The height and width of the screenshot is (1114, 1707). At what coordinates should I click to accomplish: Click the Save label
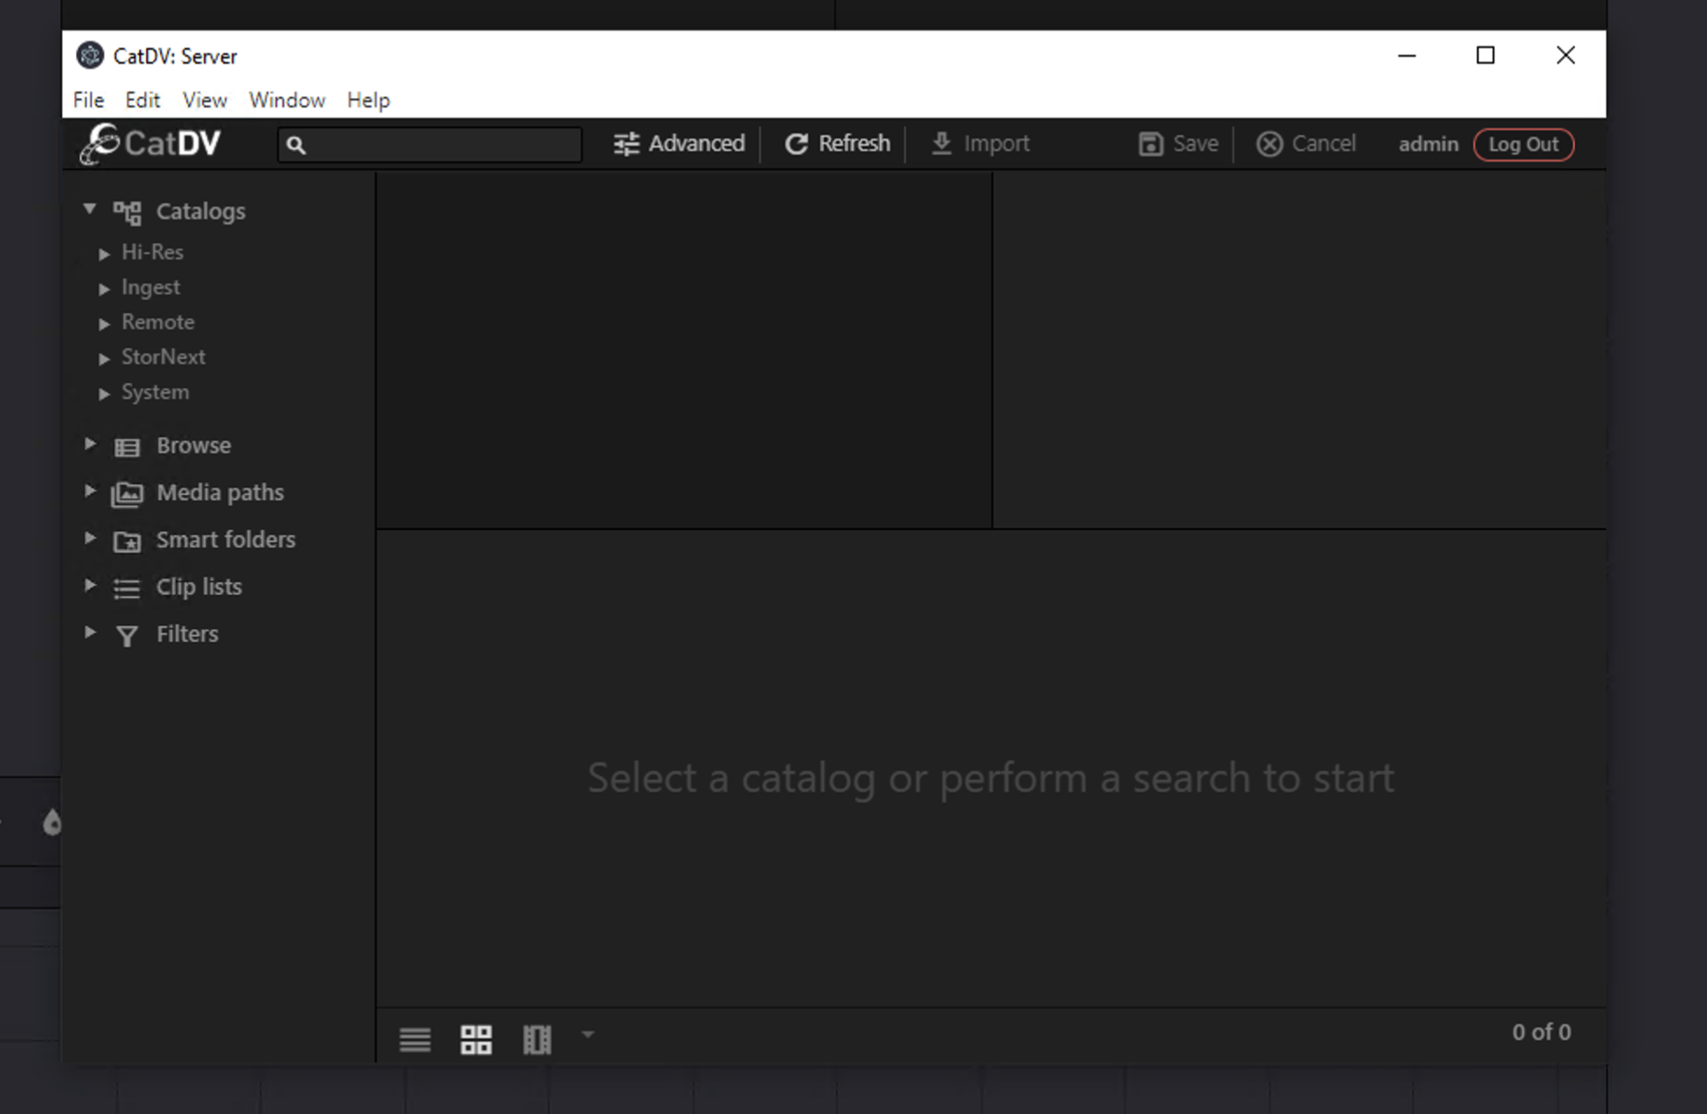[x=1195, y=143]
